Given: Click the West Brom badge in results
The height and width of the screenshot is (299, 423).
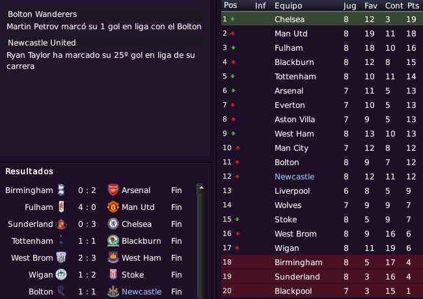Looking at the screenshot, I should tap(61, 257).
